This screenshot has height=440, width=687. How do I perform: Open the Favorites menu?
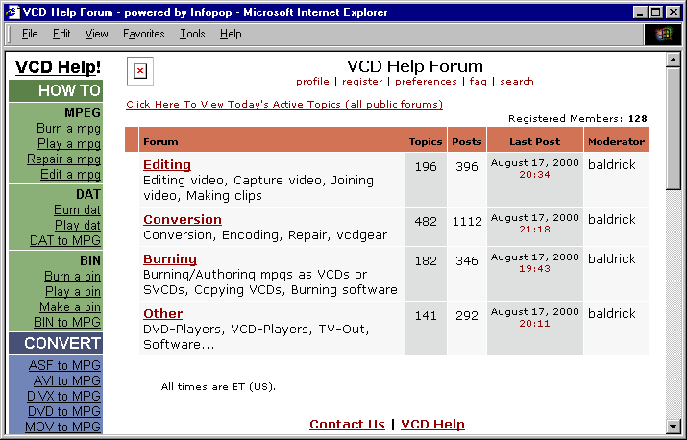click(x=144, y=34)
